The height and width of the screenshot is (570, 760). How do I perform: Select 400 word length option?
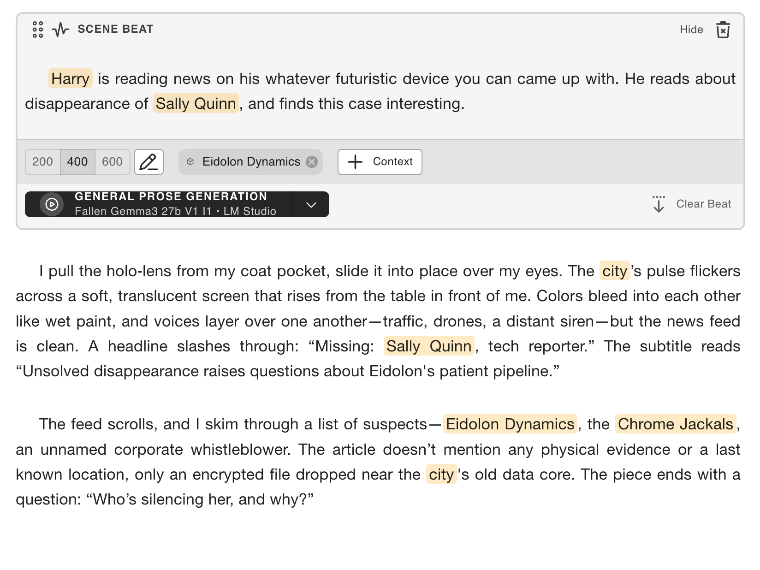[77, 162]
